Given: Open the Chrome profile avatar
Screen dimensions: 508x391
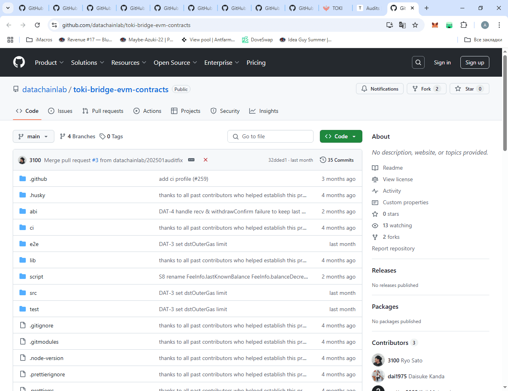Looking at the screenshot, I should 485,25.
